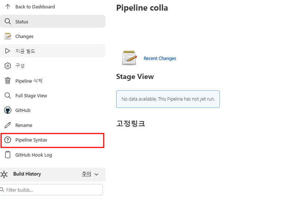Click the play icon for 지금 빌드
This screenshot has width=284, height=199.
8,51
